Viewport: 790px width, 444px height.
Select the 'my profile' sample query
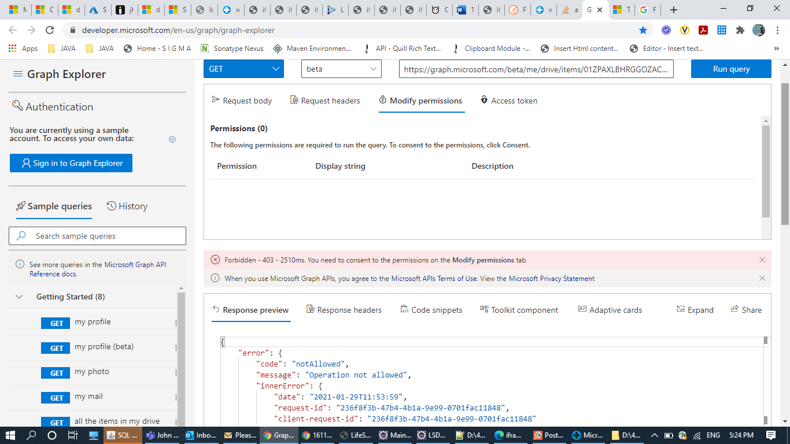pos(93,323)
